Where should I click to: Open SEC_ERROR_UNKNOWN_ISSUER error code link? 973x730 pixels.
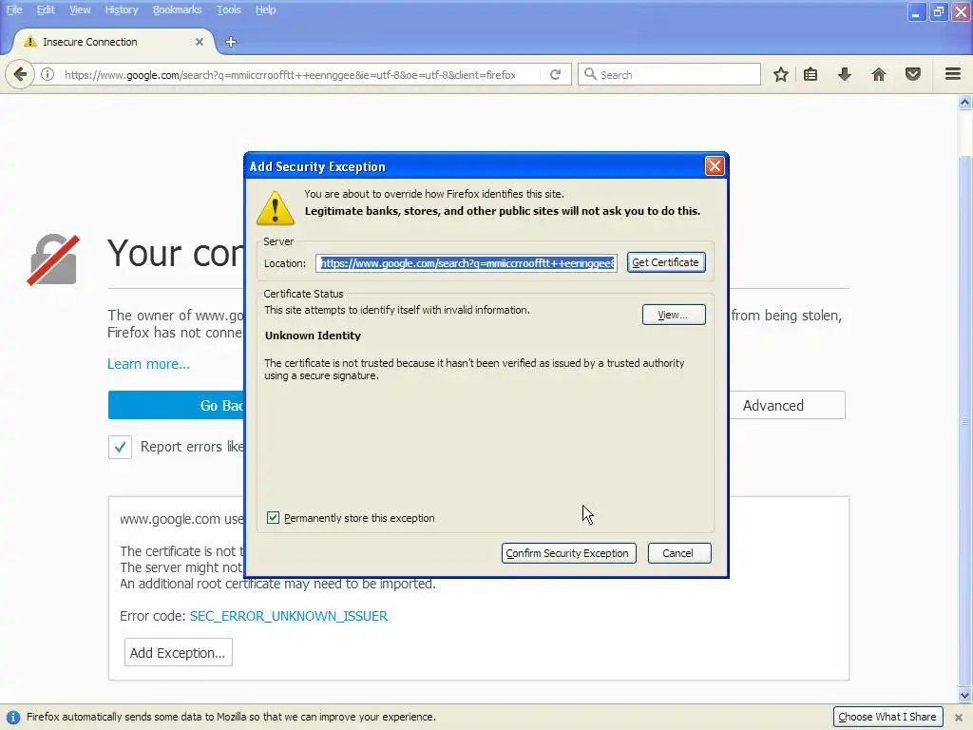289,616
